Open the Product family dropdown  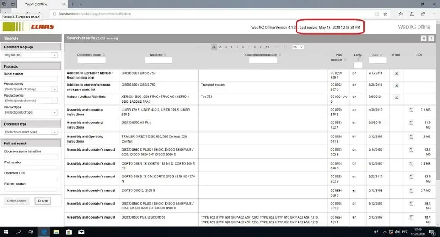(x=54, y=89)
